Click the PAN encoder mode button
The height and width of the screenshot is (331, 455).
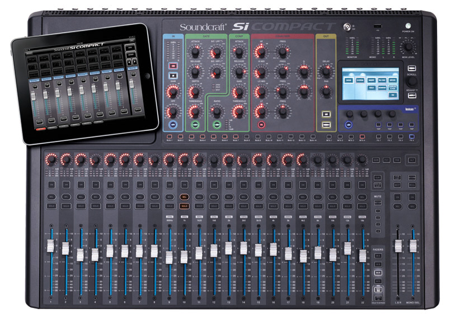397,160
